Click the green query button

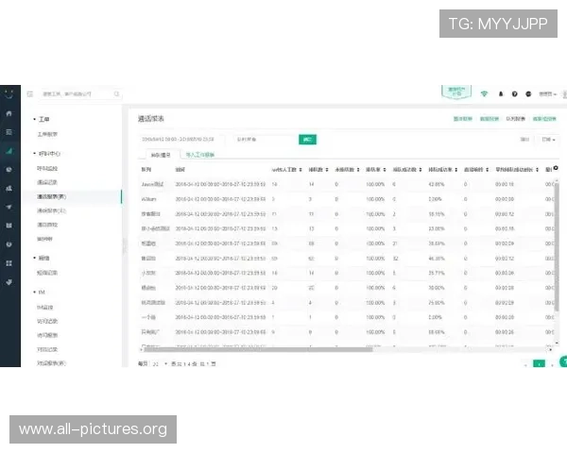tap(307, 140)
